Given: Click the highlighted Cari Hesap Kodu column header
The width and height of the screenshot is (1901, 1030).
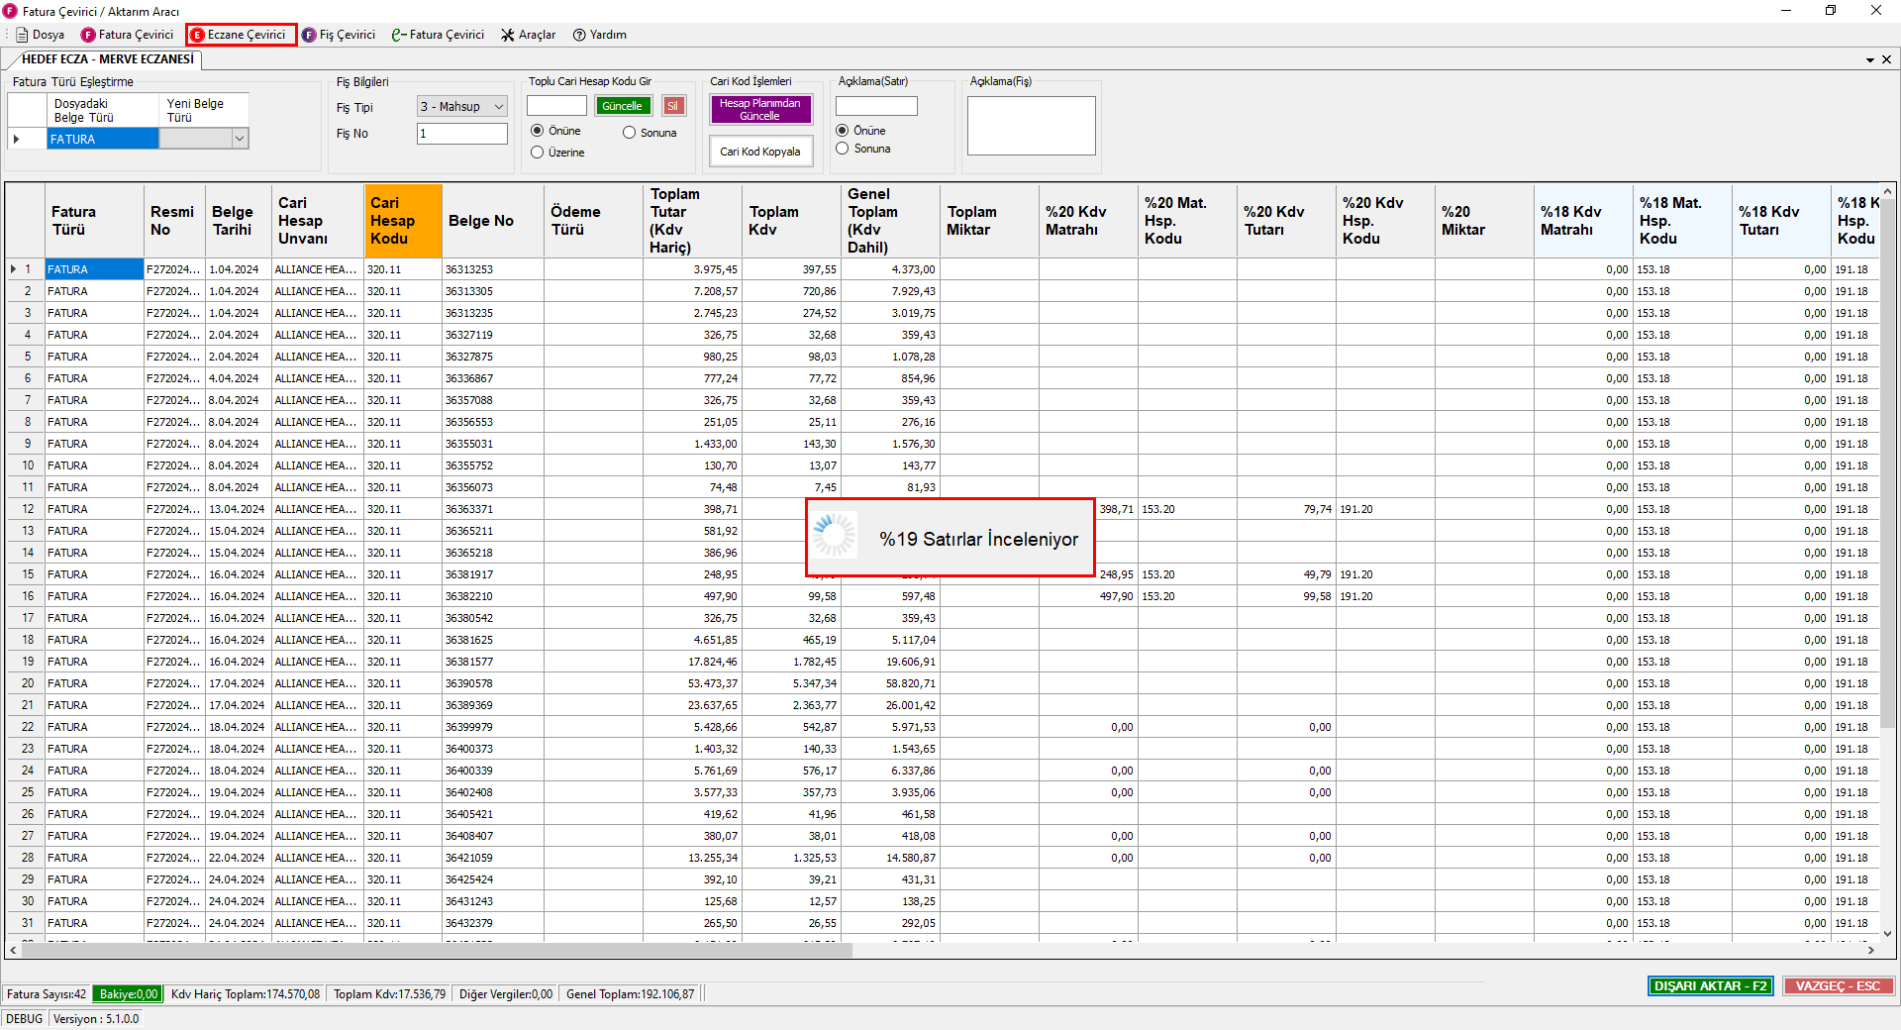Looking at the screenshot, I should click(403, 221).
